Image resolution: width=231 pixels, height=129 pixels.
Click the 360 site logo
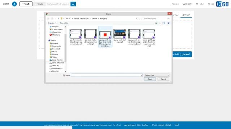point(222,4)
